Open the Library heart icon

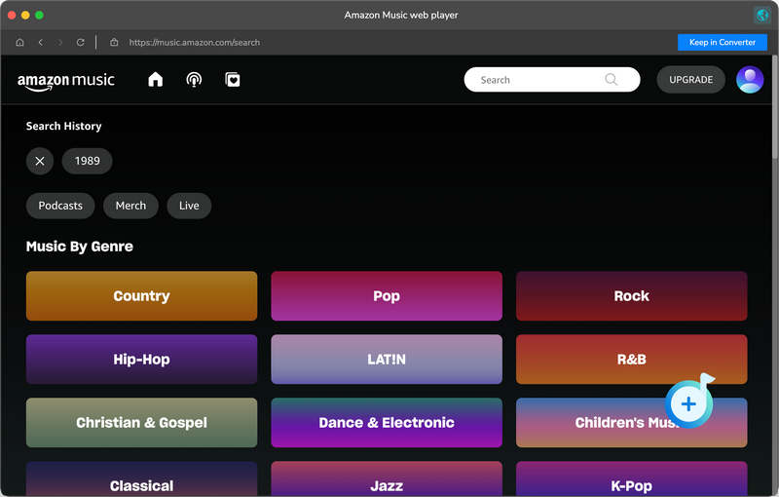[233, 80]
